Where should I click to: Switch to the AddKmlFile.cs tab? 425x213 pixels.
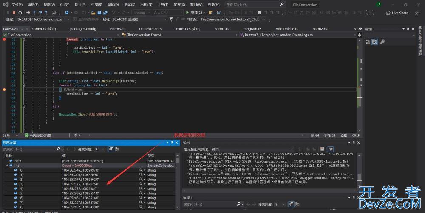tap(287, 29)
